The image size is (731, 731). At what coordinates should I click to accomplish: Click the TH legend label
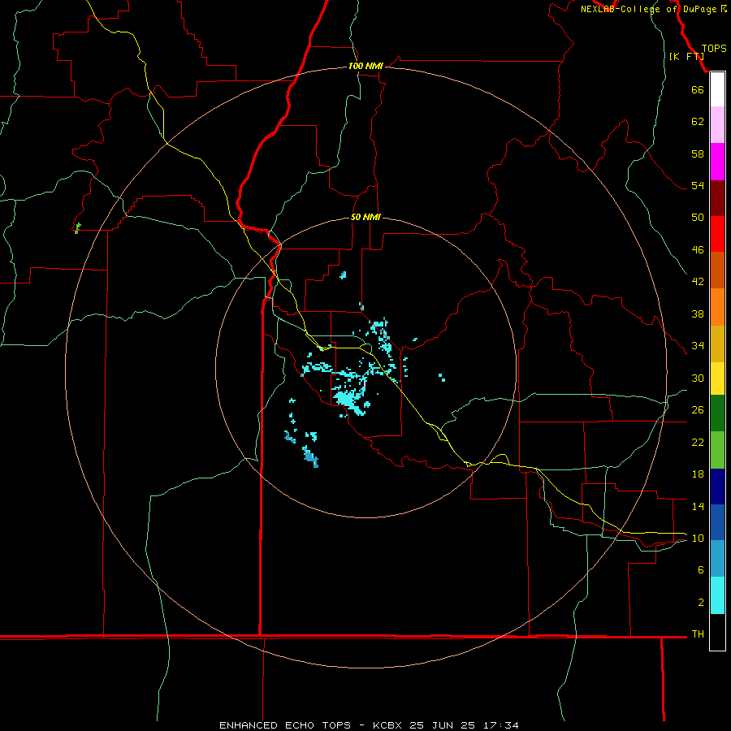(x=698, y=634)
